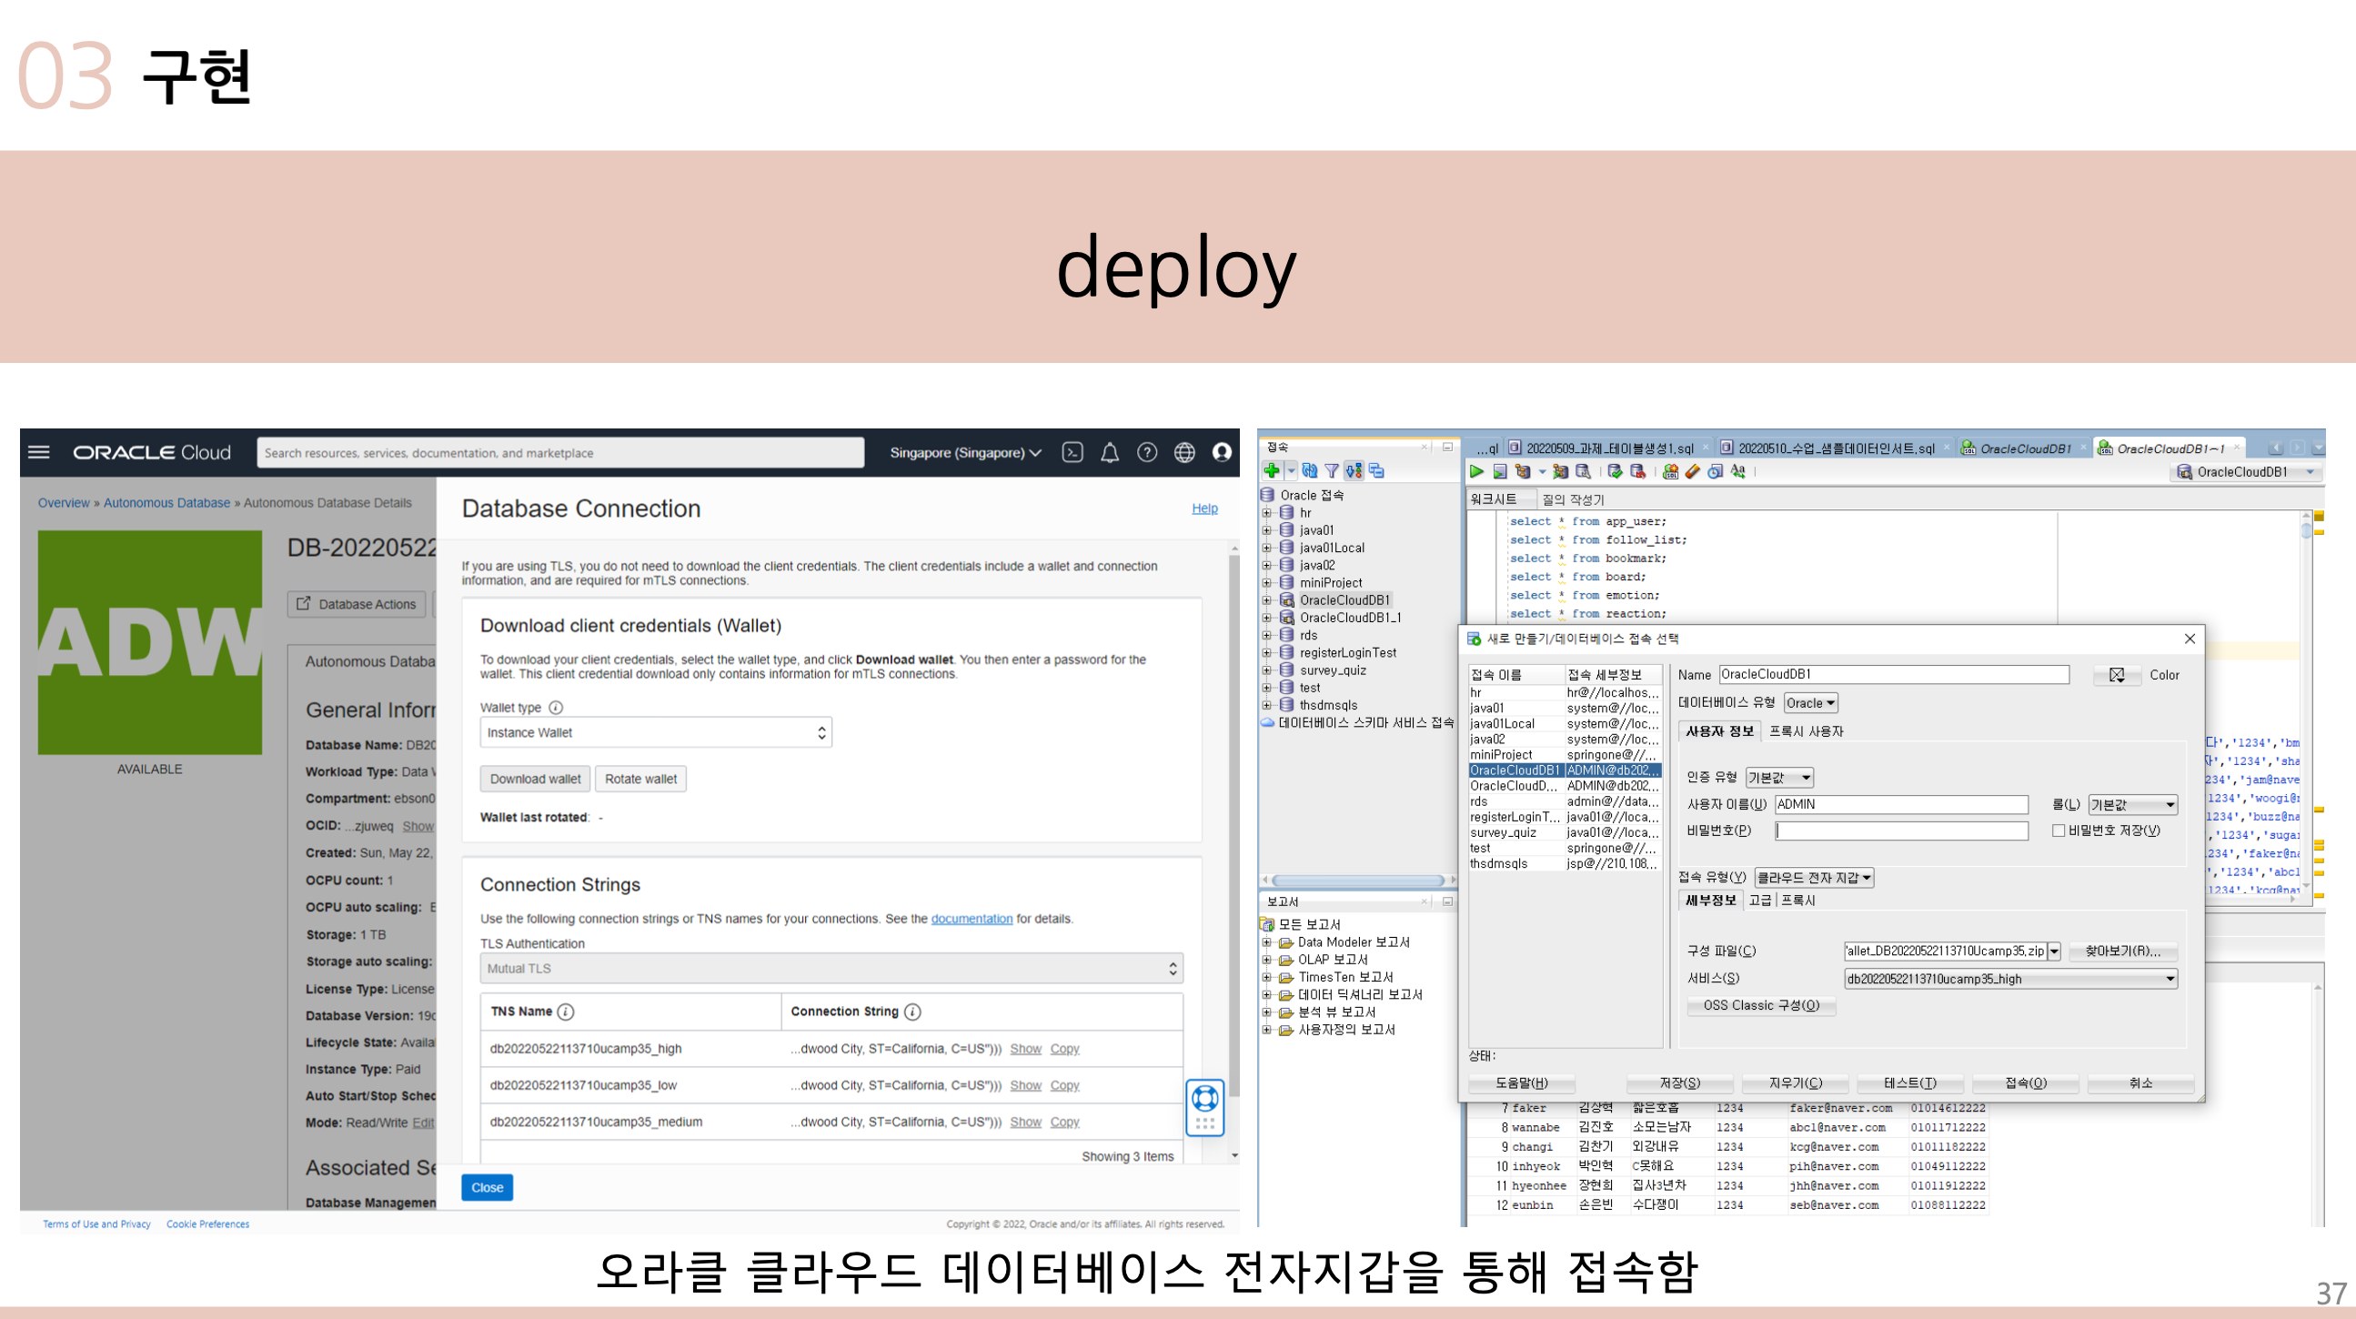Enable the 비밀번호 저장 checkbox
The width and height of the screenshot is (2356, 1319).
tap(2059, 831)
